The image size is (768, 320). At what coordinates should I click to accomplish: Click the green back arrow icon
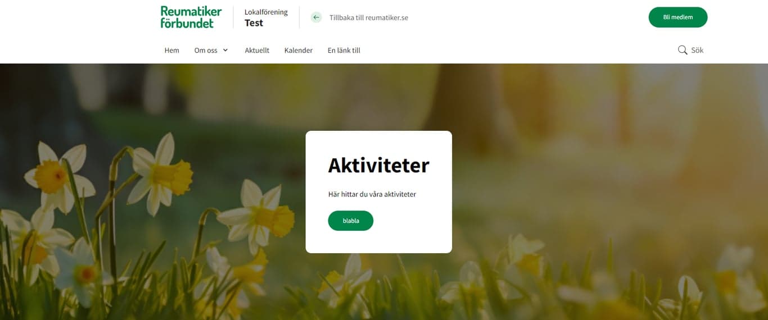pyautogui.click(x=317, y=17)
